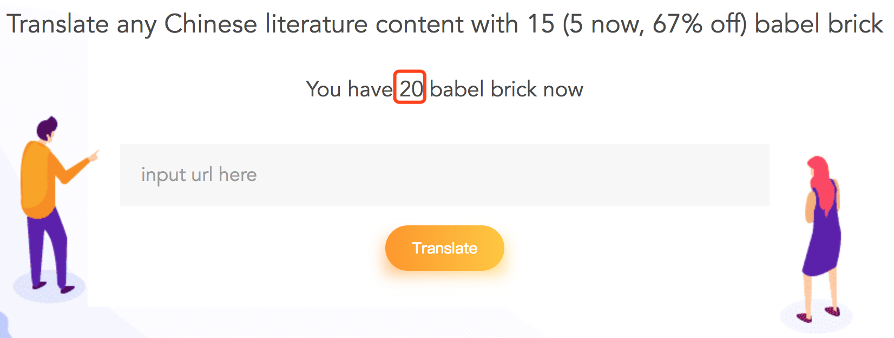Click "babel brick" at the headline's end
894x338 pixels.
818,24
